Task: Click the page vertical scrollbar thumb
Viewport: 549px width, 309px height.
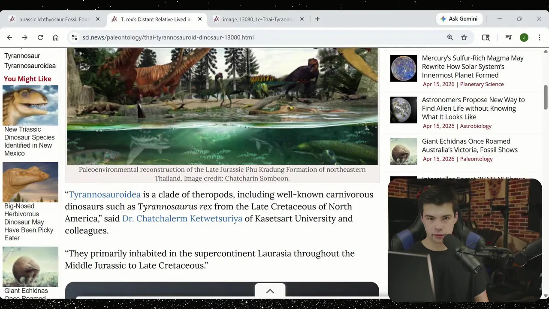Action: point(546,97)
